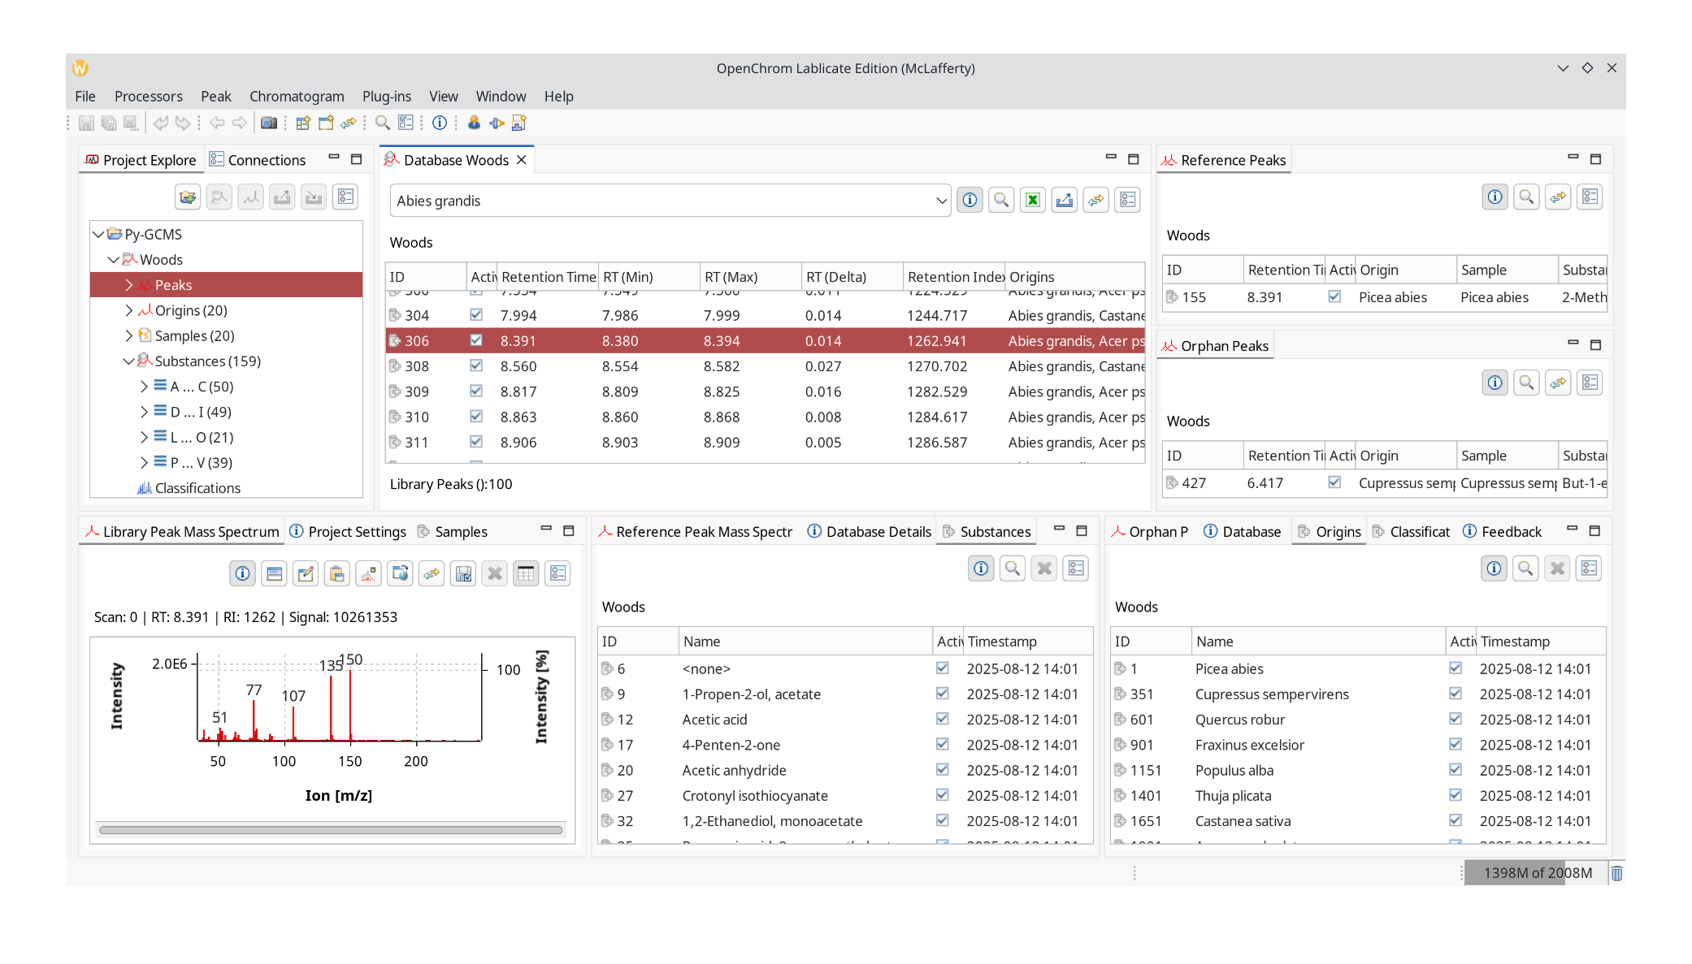Expand the Peaks tree node
Screen dimensions: 1692x964
(128, 285)
